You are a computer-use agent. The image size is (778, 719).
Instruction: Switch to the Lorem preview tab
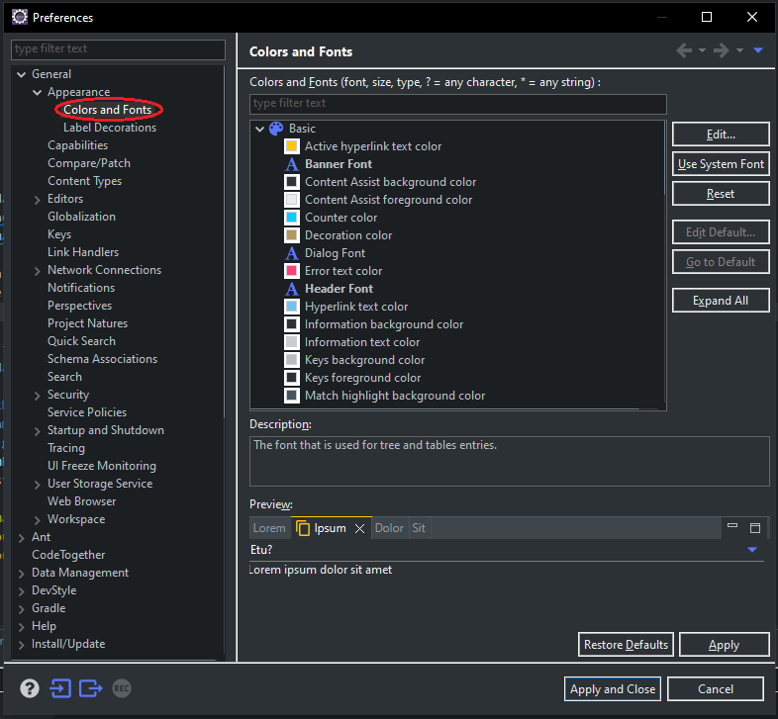tap(269, 528)
